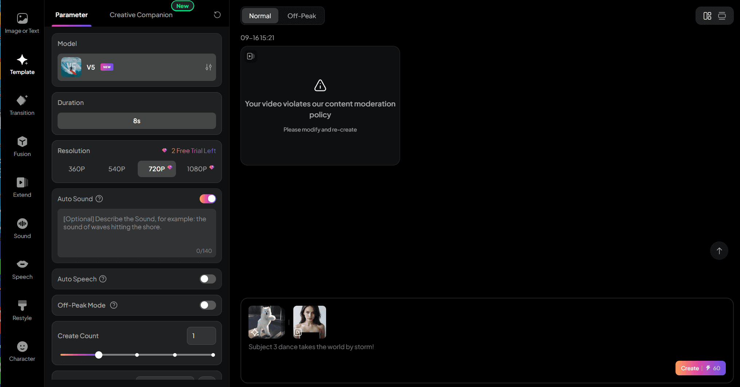Open the 8s duration selector
The image size is (740, 387).
pos(137,121)
